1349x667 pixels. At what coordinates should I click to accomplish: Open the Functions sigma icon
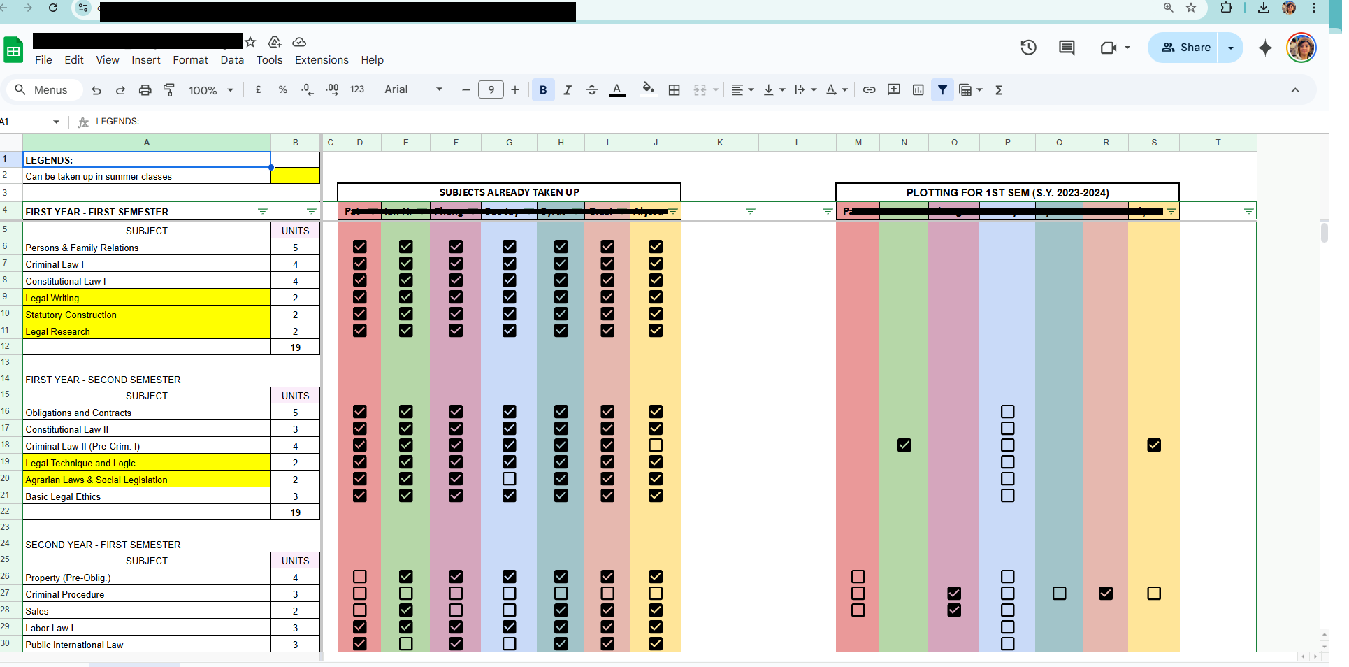pyautogui.click(x=999, y=90)
